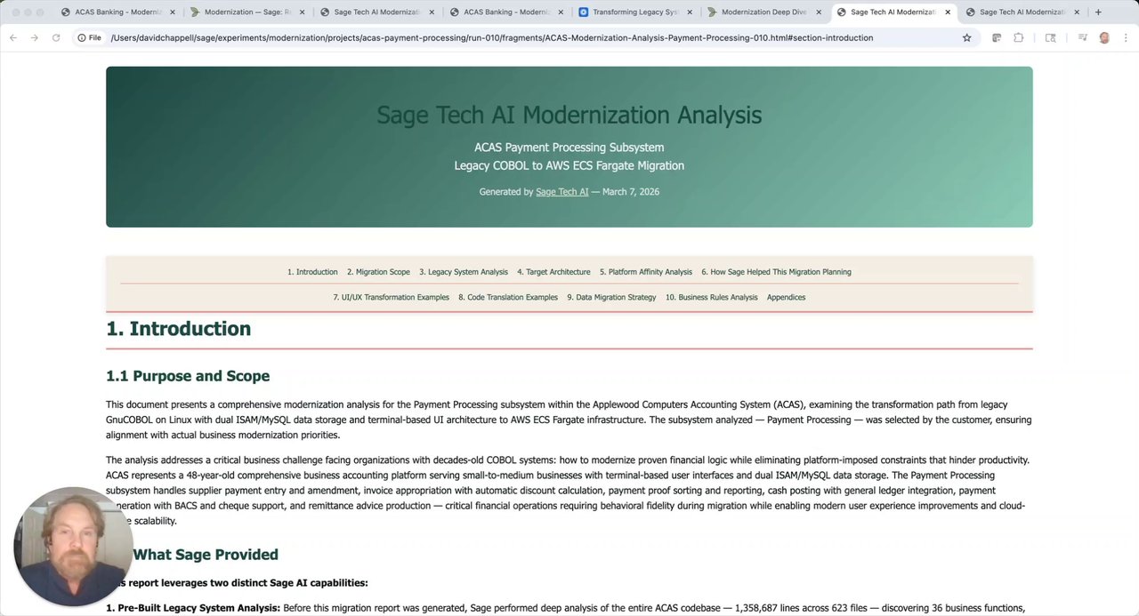Close the Transforming Legacy Systems tab
The width and height of the screenshot is (1139, 616).
click(690, 12)
